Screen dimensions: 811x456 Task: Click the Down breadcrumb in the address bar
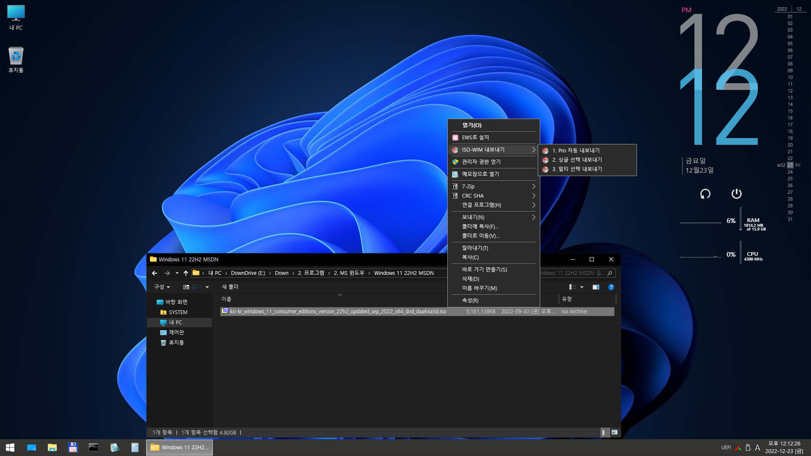(282, 273)
